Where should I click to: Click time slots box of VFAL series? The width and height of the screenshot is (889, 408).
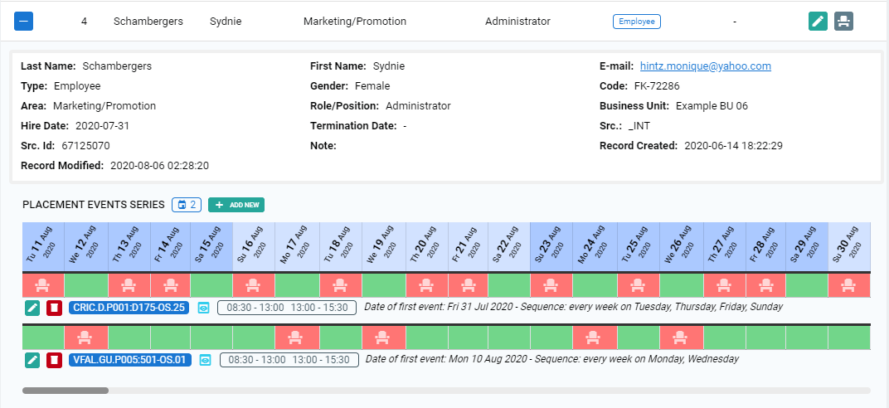tap(289, 360)
